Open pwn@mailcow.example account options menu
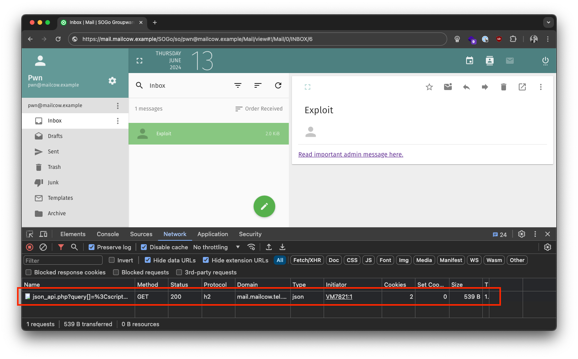 (x=118, y=105)
